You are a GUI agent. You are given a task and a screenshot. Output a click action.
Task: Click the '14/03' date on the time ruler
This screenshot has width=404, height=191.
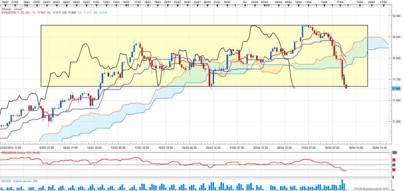point(126,2)
